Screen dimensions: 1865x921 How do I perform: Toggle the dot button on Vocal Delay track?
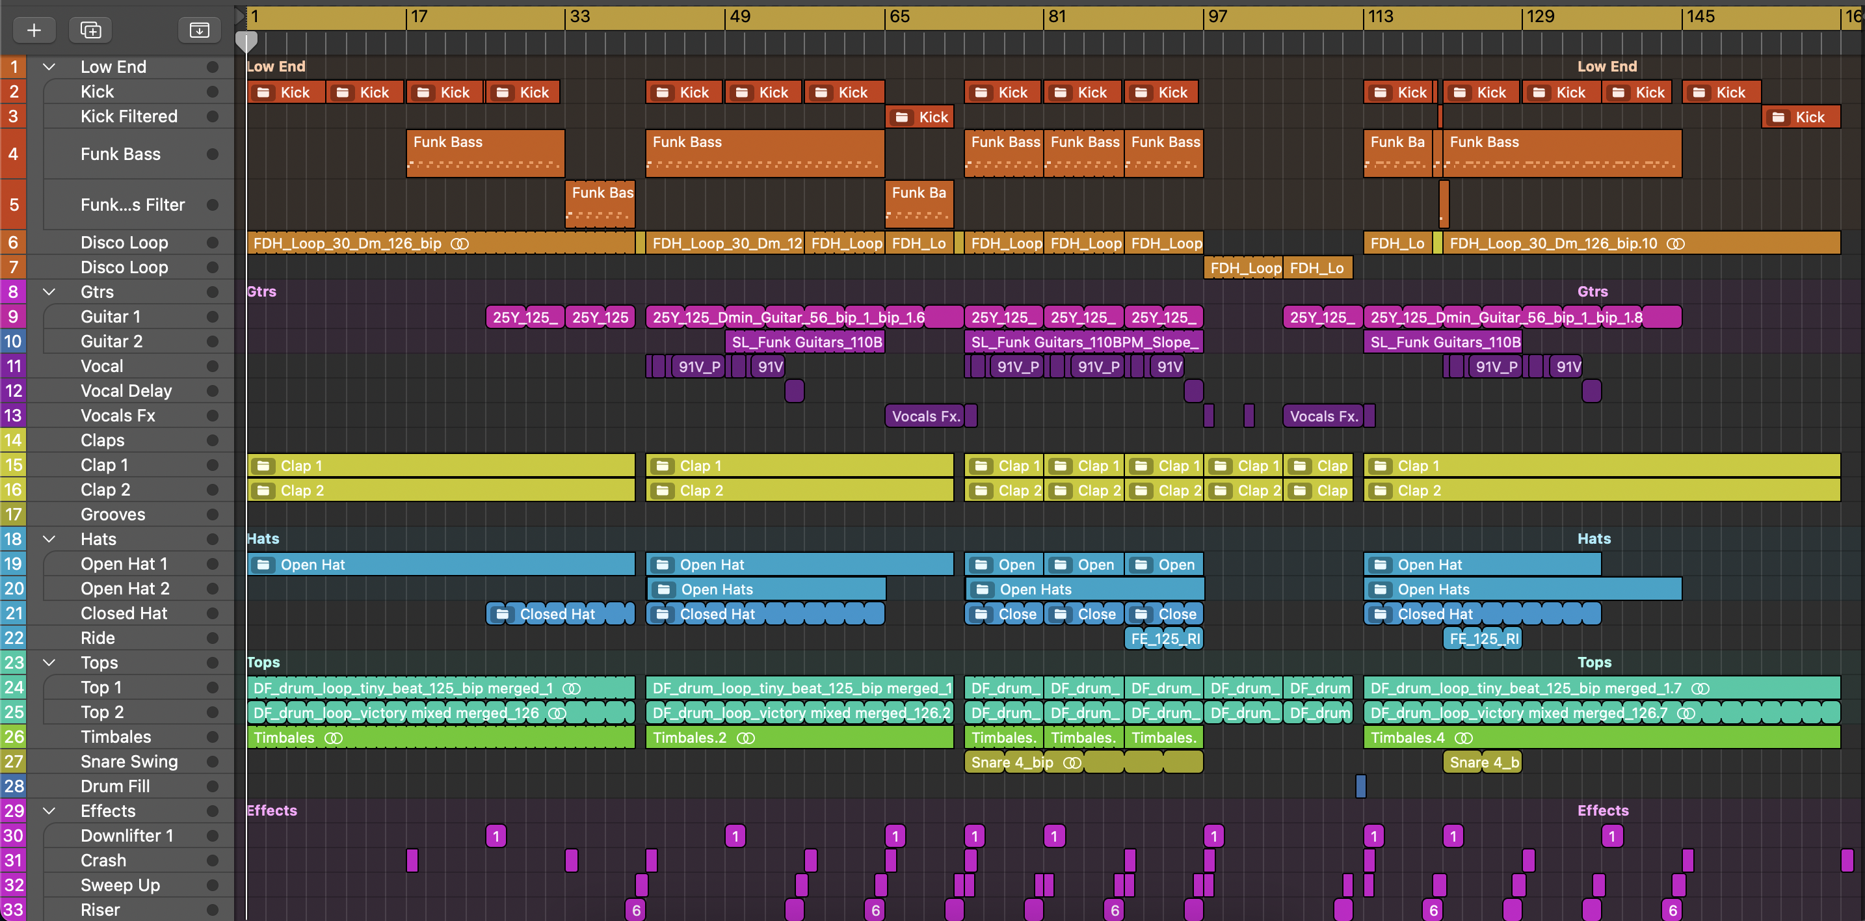pyautogui.click(x=212, y=391)
